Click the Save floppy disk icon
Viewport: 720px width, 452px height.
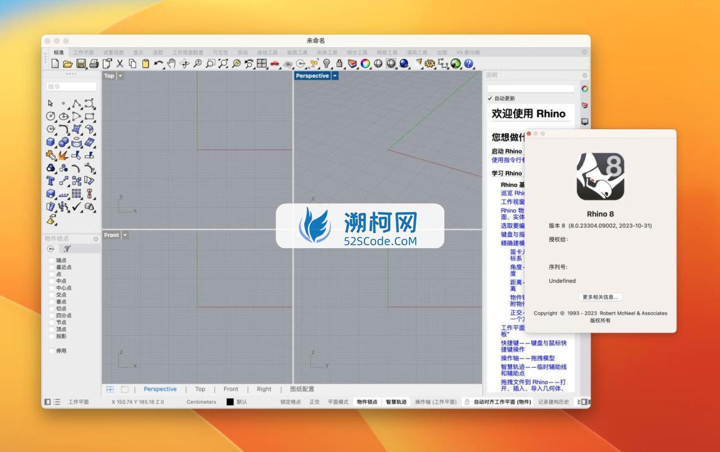pos(81,63)
